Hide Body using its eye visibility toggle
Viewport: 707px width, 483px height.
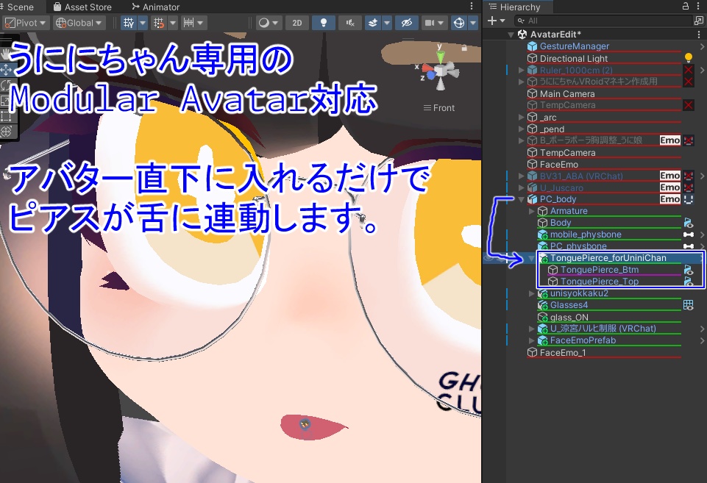coord(689,222)
